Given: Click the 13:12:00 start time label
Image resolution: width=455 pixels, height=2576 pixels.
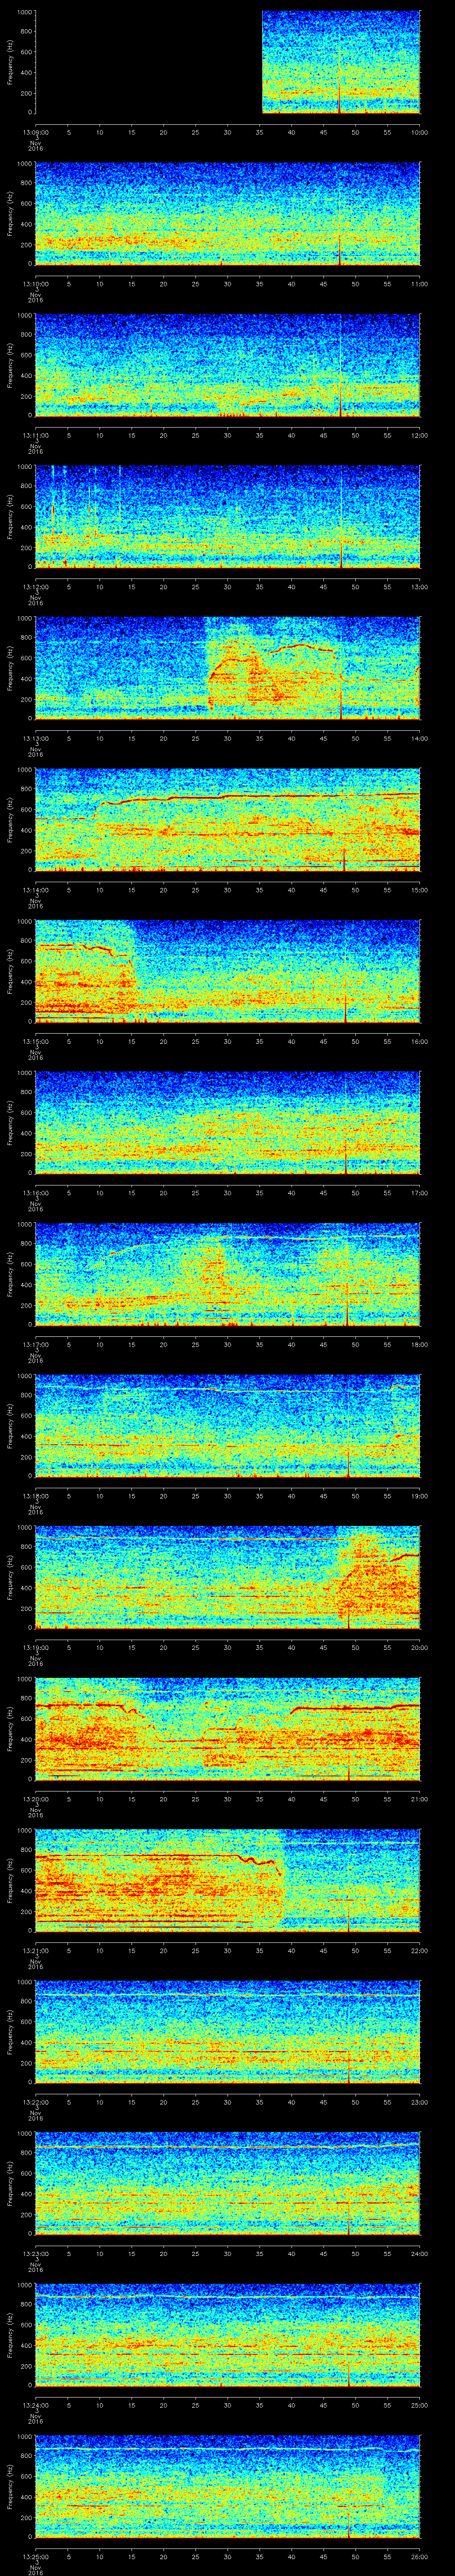Looking at the screenshot, I should 35,587.
